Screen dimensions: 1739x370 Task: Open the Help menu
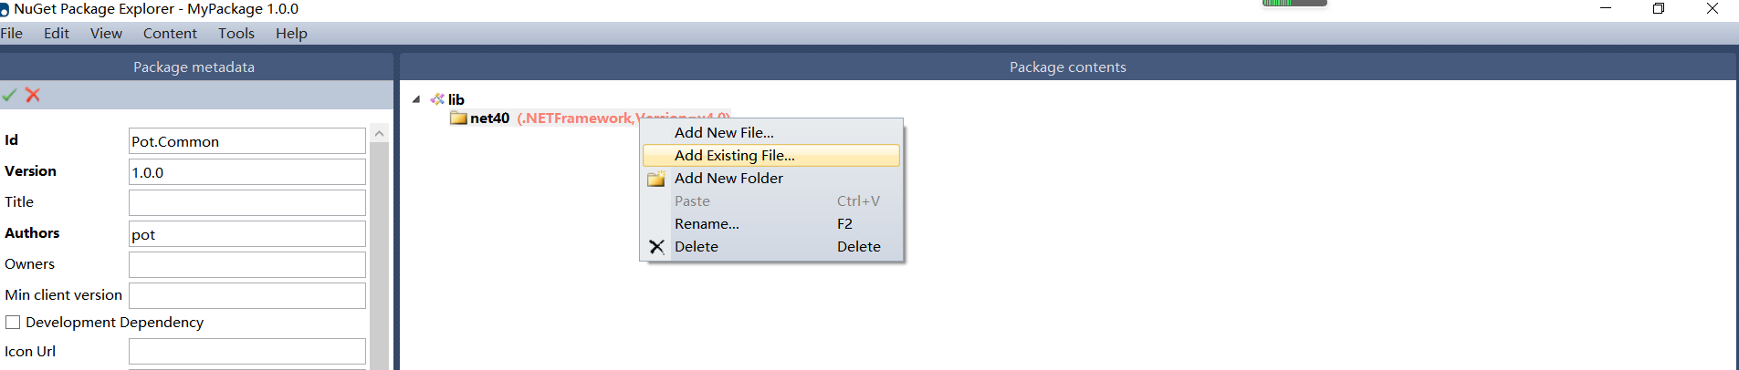291,34
